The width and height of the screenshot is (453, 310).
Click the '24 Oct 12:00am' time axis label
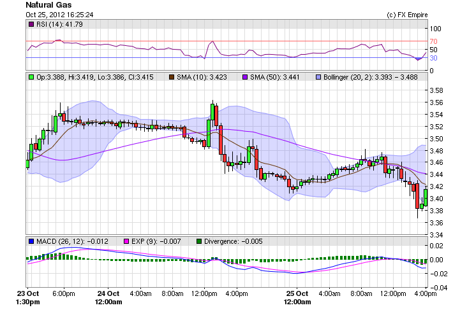(108, 298)
